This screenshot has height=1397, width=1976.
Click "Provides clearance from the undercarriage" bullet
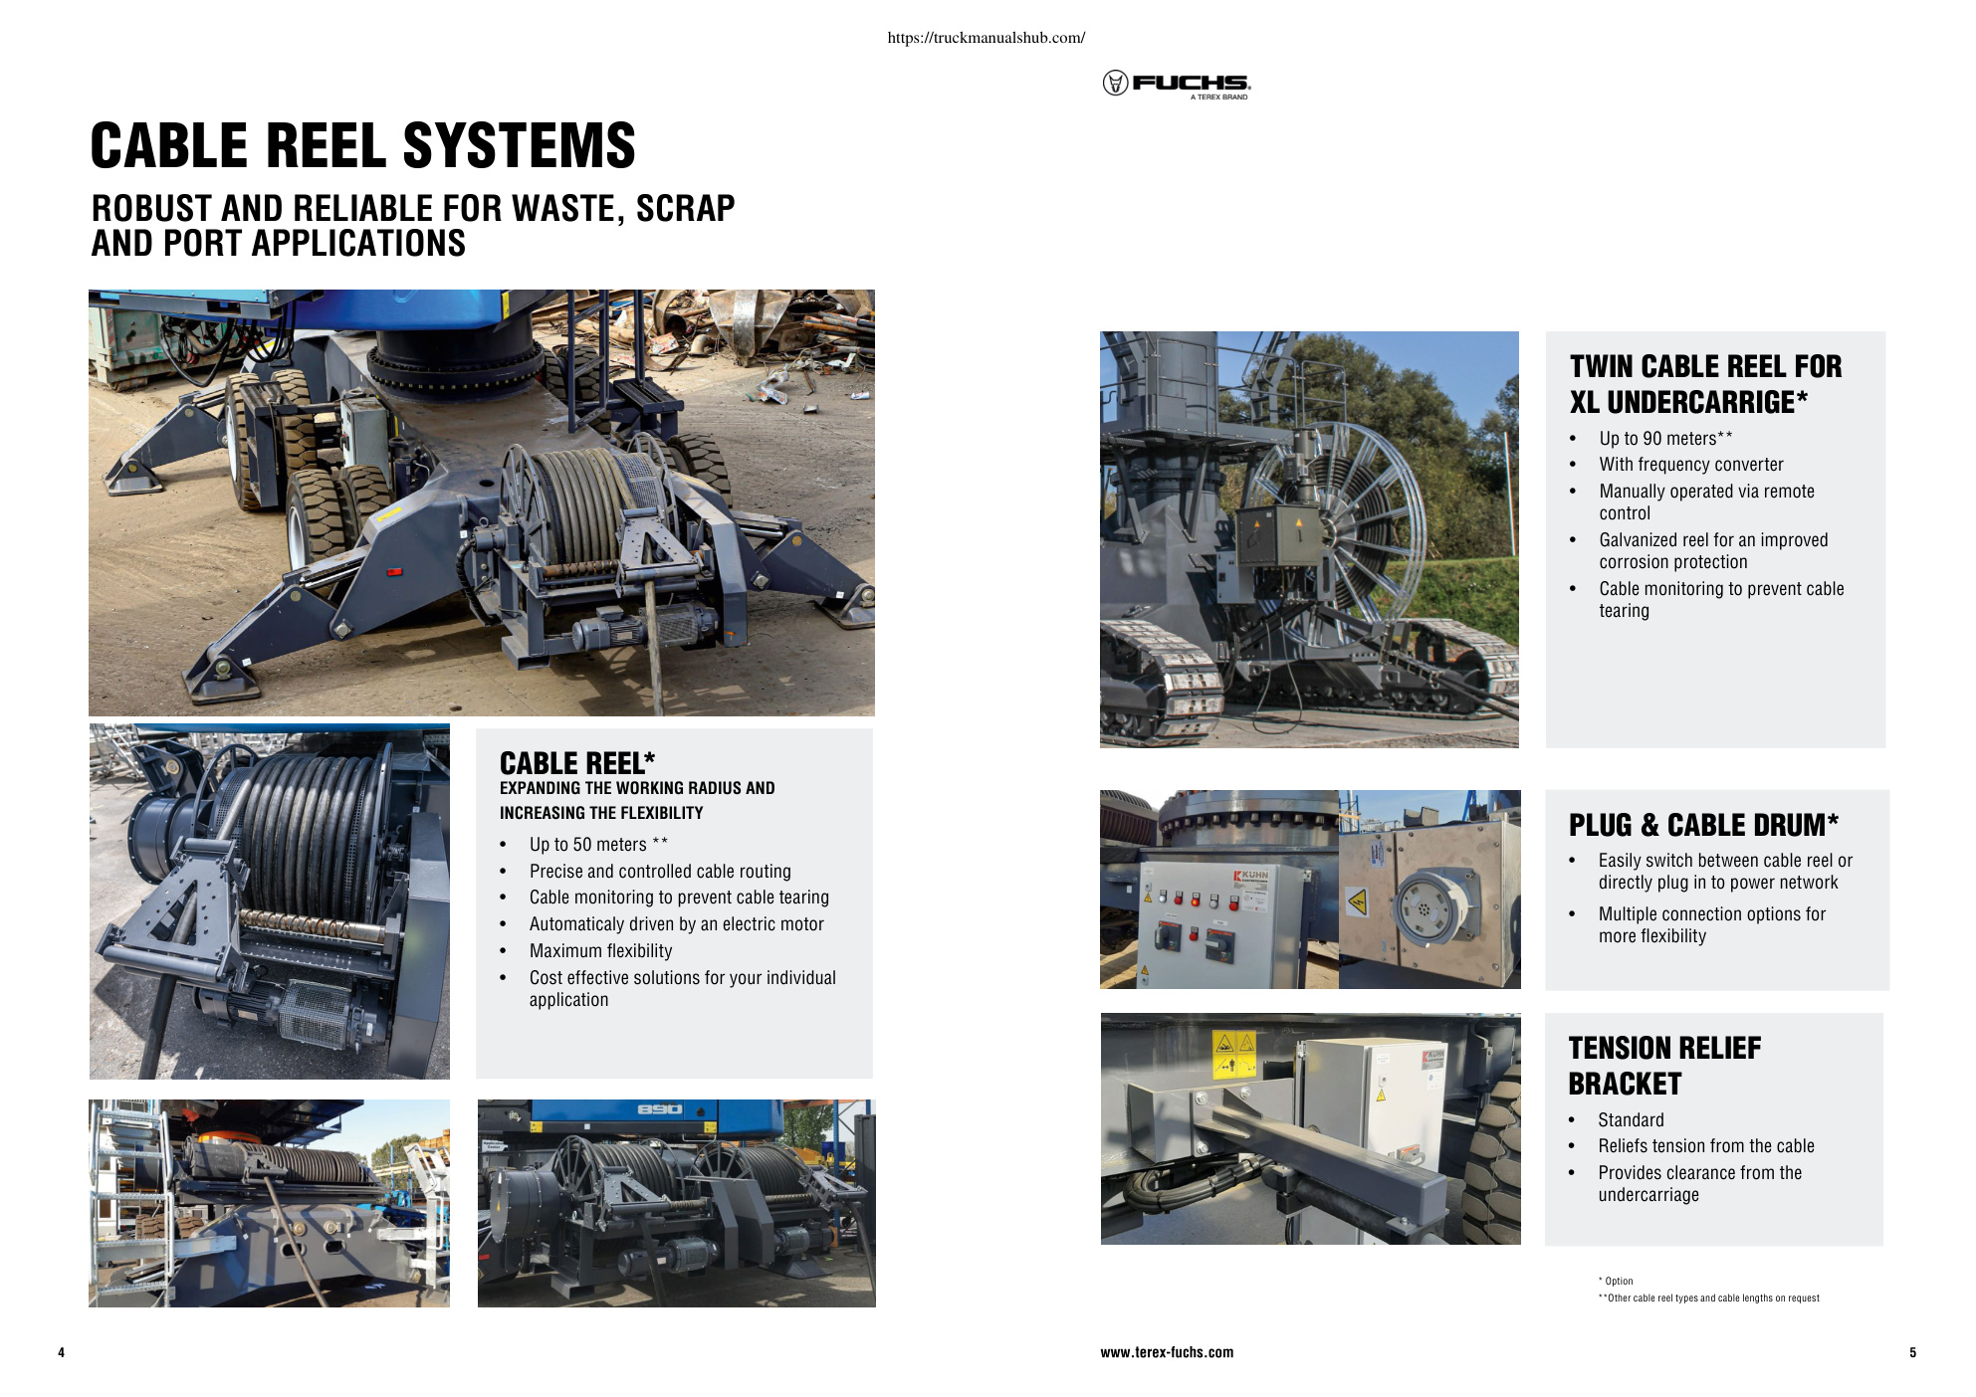tap(1700, 1184)
